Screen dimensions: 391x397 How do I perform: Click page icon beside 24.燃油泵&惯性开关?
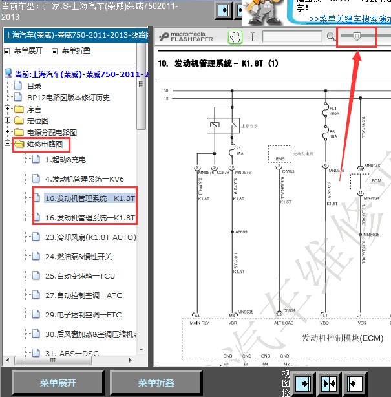[x=36, y=256]
